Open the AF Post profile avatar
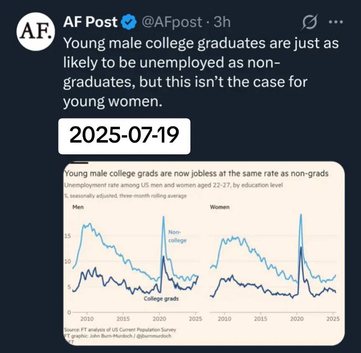Screen dimensions: 361x353 click(x=36, y=31)
